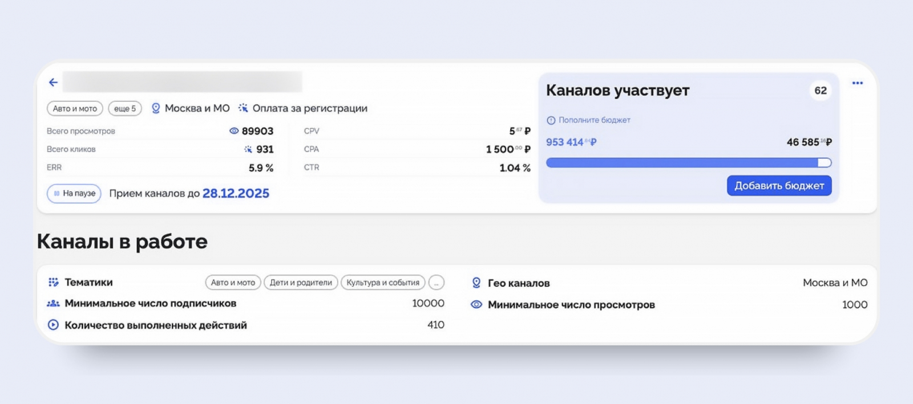Click the eye icon next to 89903 views
The width and height of the screenshot is (913, 404).
pyautogui.click(x=234, y=131)
